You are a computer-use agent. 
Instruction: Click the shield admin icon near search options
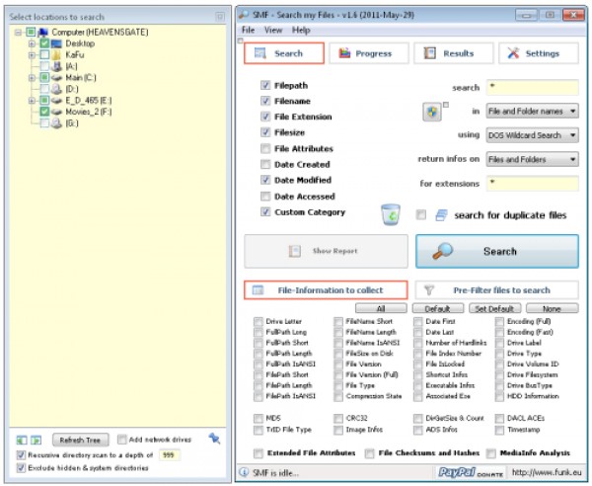tap(431, 112)
